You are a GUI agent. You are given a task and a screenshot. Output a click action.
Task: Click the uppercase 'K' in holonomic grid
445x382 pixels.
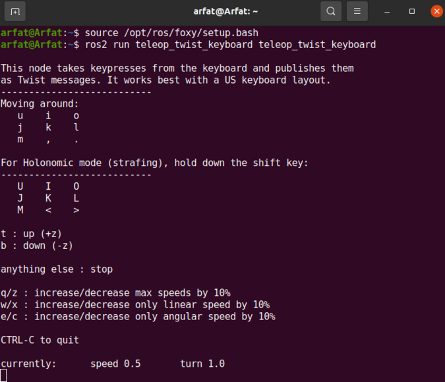pos(48,198)
